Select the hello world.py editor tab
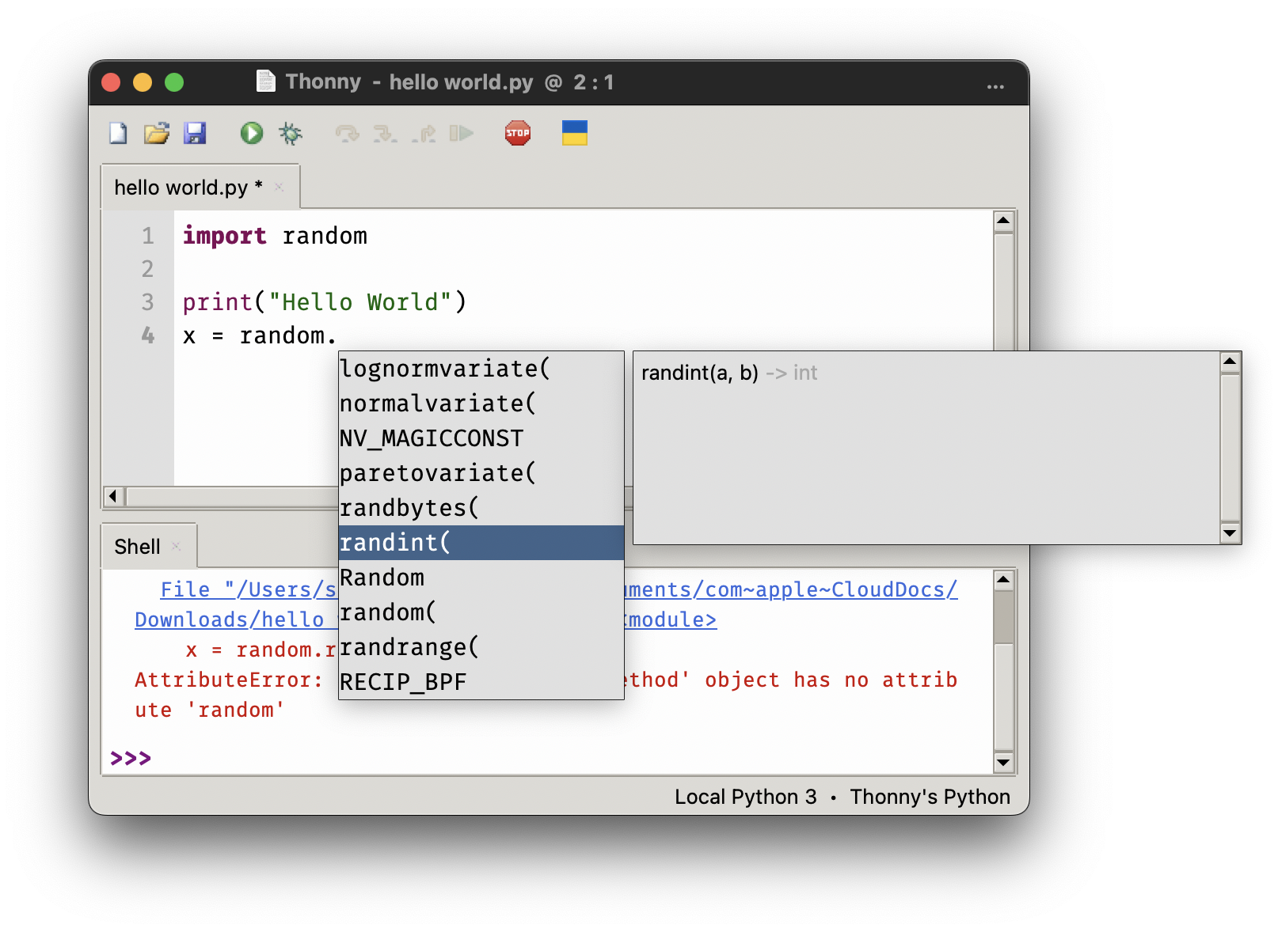 pos(188,188)
